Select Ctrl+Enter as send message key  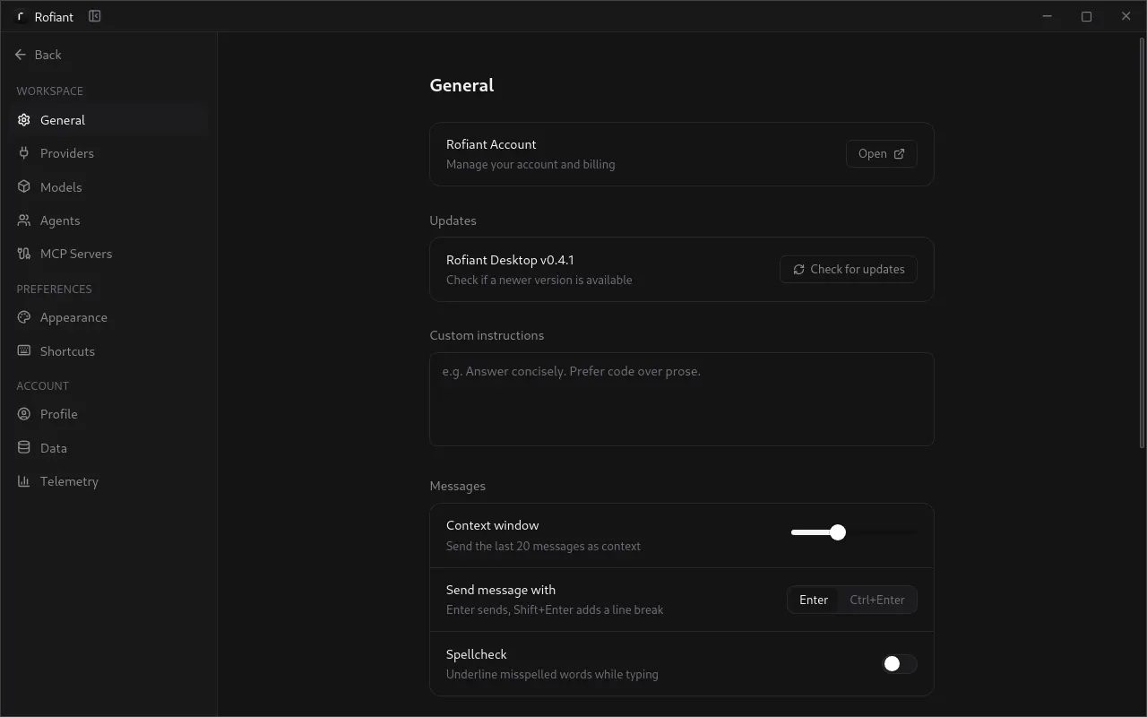877,600
